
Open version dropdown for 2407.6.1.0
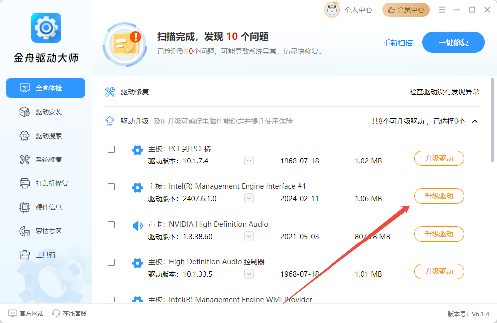click(249, 198)
